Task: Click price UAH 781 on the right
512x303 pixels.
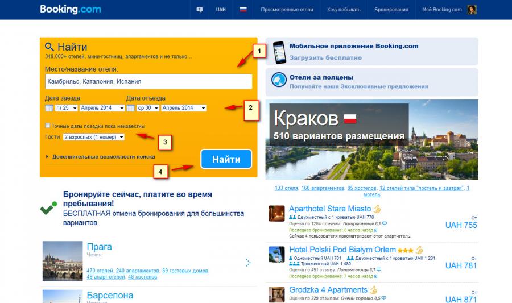Action: click(x=461, y=266)
